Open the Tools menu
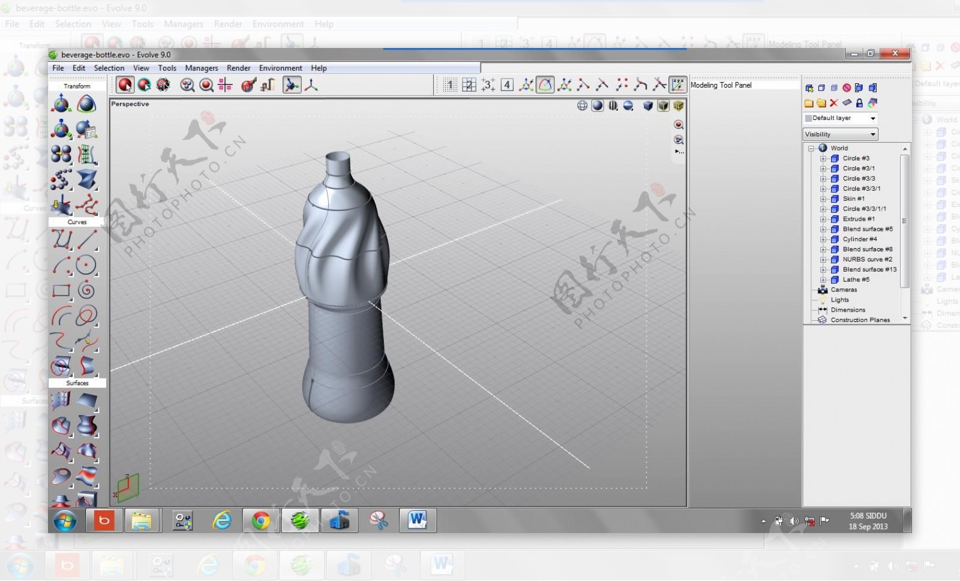Viewport: 960px width, 581px height. (167, 68)
